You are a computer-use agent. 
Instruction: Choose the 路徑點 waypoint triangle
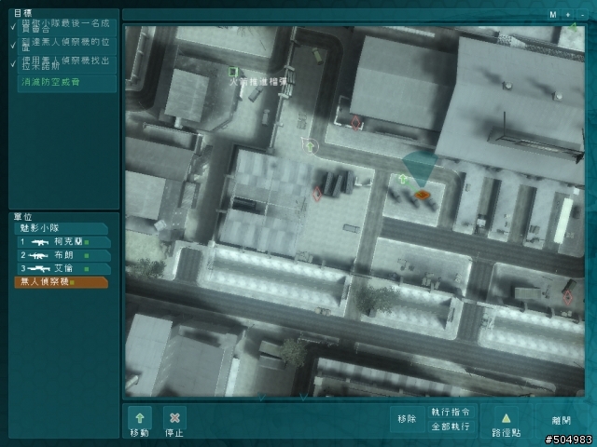coord(506,418)
